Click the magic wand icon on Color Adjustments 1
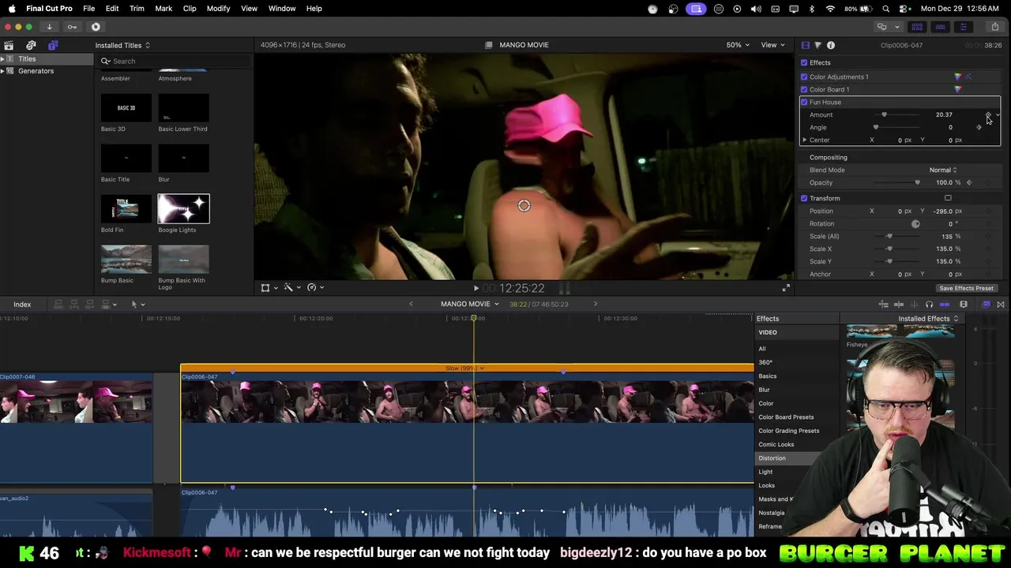1011x568 pixels. pos(969,77)
